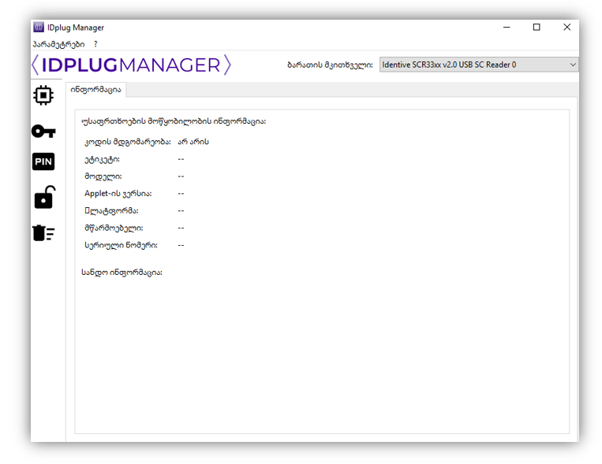Viewport: 602px width, 464px height.
Task: Open the chip device information section
Action: point(43,95)
